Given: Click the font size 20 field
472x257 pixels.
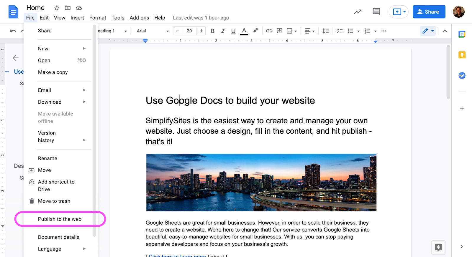Looking at the screenshot, I should tap(189, 31).
